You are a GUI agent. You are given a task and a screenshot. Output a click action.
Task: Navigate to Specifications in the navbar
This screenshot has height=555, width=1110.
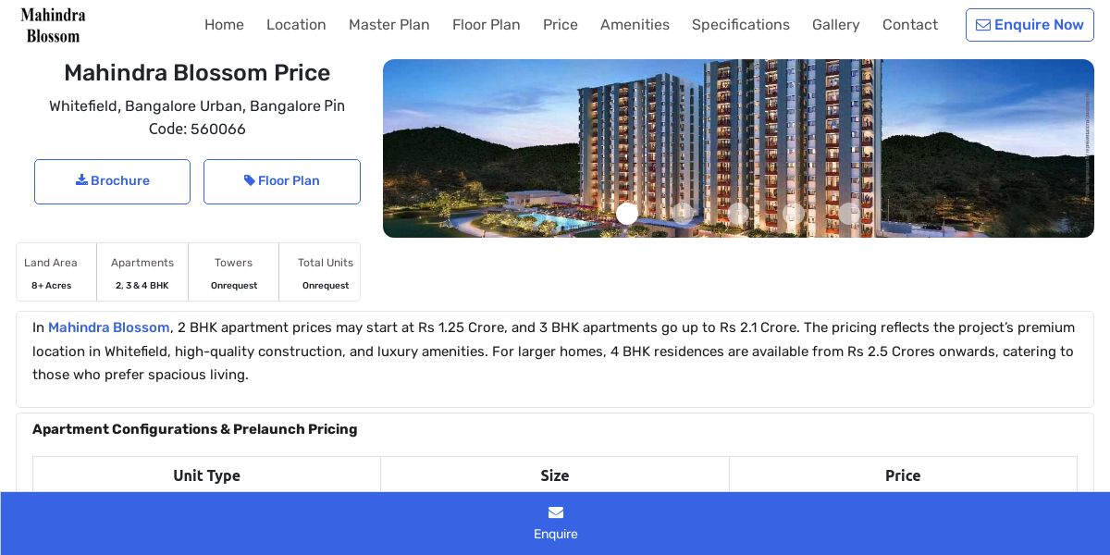coord(741,25)
